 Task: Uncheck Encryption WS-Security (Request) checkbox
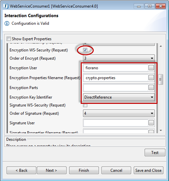(x=85, y=50)
